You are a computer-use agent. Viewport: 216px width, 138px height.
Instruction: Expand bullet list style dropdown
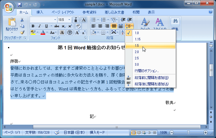pyautogui.click(x=98, y=20)
